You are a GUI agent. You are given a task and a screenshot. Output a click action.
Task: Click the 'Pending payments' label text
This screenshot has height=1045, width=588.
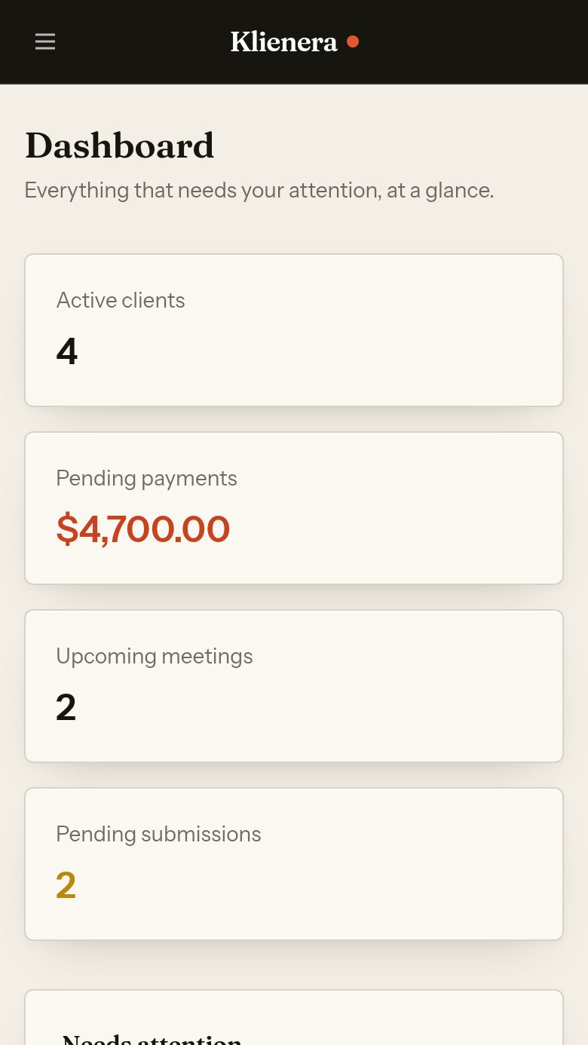pos(146,478)
